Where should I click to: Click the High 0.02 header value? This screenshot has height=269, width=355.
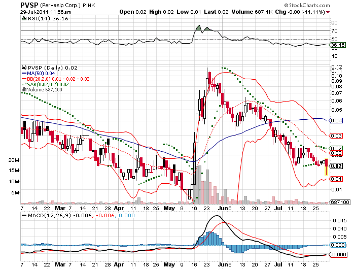(x=161, y=12)
